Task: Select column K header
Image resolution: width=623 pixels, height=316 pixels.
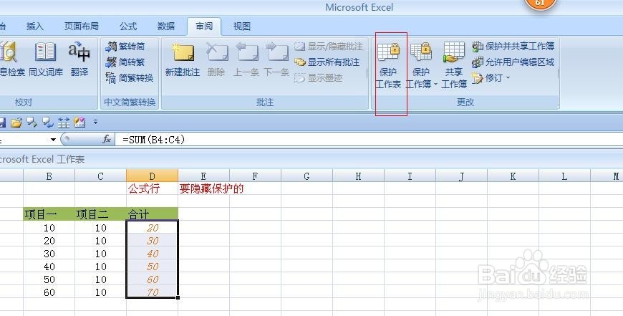Action: tap(513, 176)
